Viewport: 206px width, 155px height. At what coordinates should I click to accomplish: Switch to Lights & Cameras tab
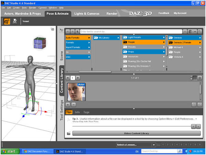[87, 14]
